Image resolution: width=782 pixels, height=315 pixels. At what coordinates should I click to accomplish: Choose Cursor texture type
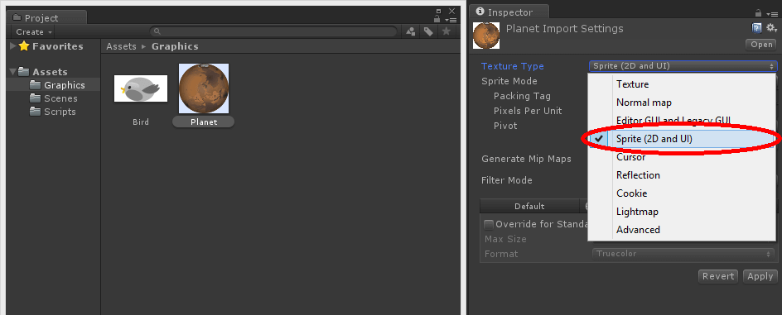682,157
